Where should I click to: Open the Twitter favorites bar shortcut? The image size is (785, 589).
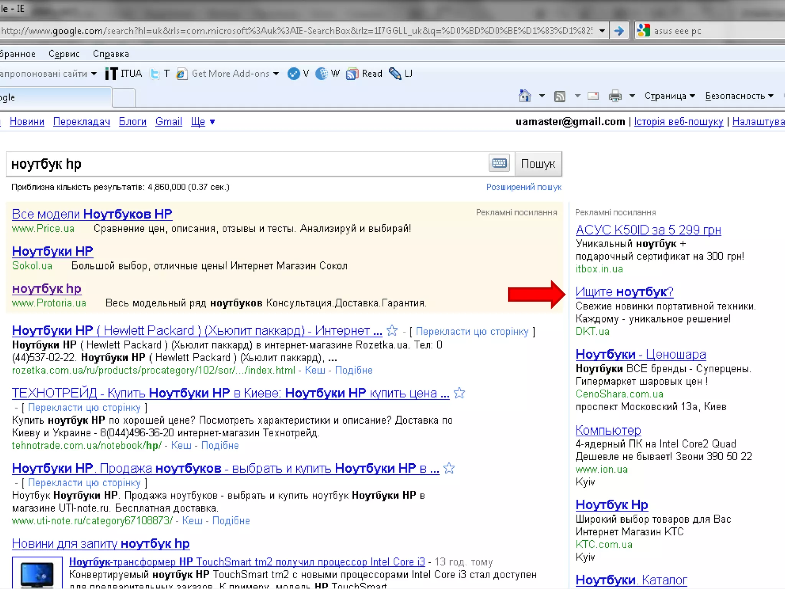155,74
